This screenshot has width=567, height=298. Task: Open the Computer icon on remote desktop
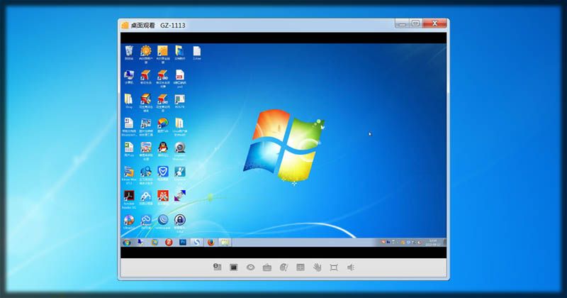(129, 75)
